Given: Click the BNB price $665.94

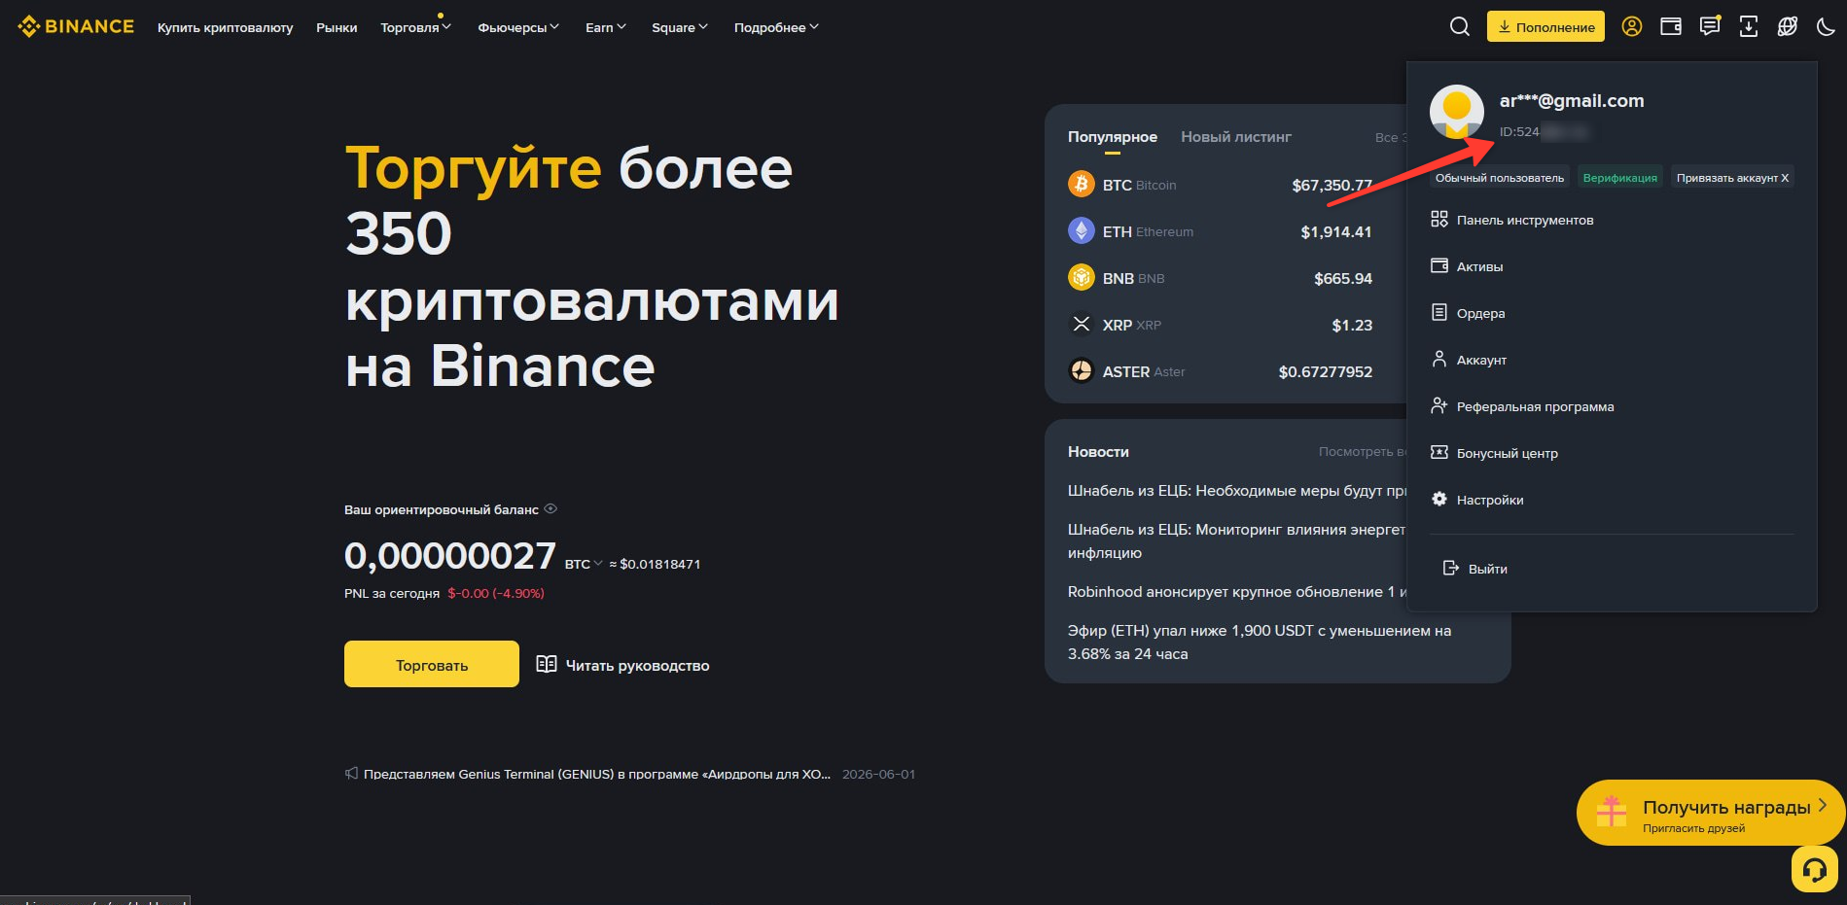Looking at the screenshot, I should coord(1343,278).
